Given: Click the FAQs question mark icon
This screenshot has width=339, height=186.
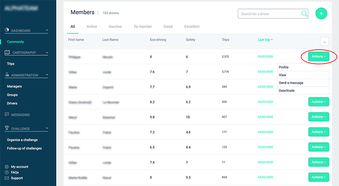Looking at the screenshot, I should tap(7, 172).
